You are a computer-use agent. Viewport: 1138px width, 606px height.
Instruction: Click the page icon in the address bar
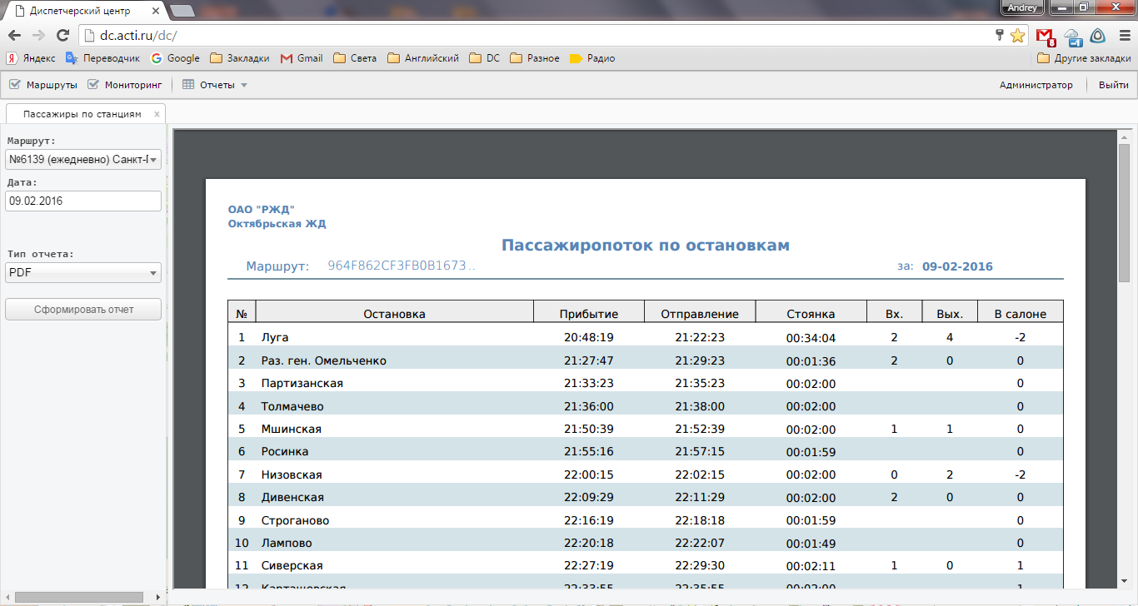tap(89, 36)
